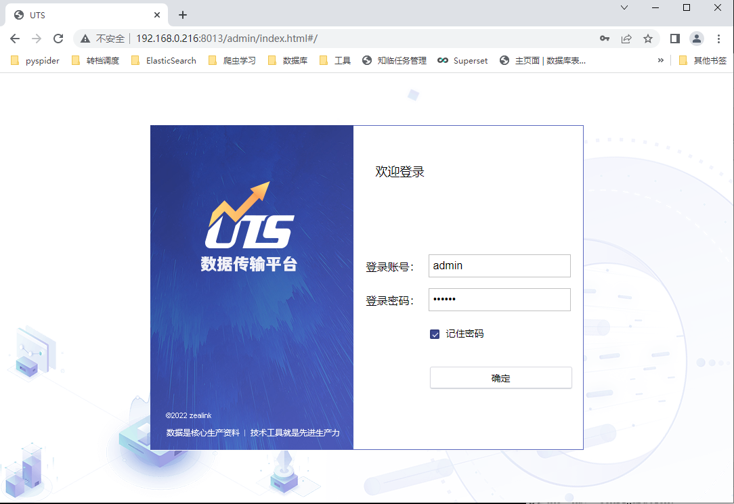
Task: Expand hidden bookmarks overflow chevron
Action: coord(660,60)
